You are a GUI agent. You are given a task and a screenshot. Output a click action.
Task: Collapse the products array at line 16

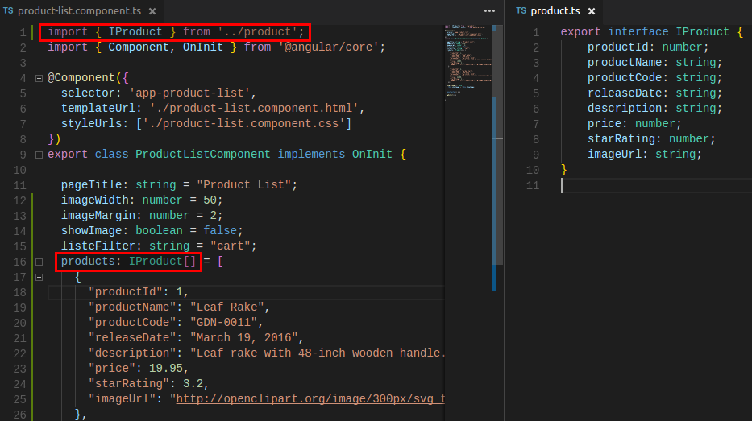pyautogui.click(x=39, y=262)
